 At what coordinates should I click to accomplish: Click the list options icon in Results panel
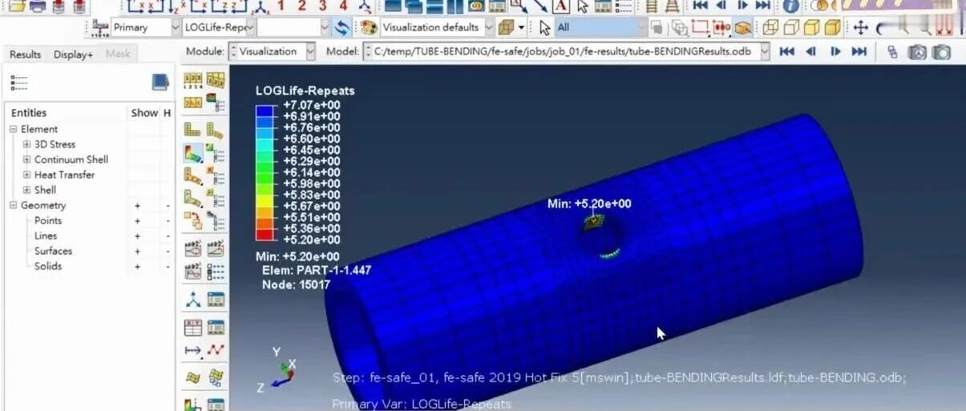pyautogui.click(x=19, y=83)
